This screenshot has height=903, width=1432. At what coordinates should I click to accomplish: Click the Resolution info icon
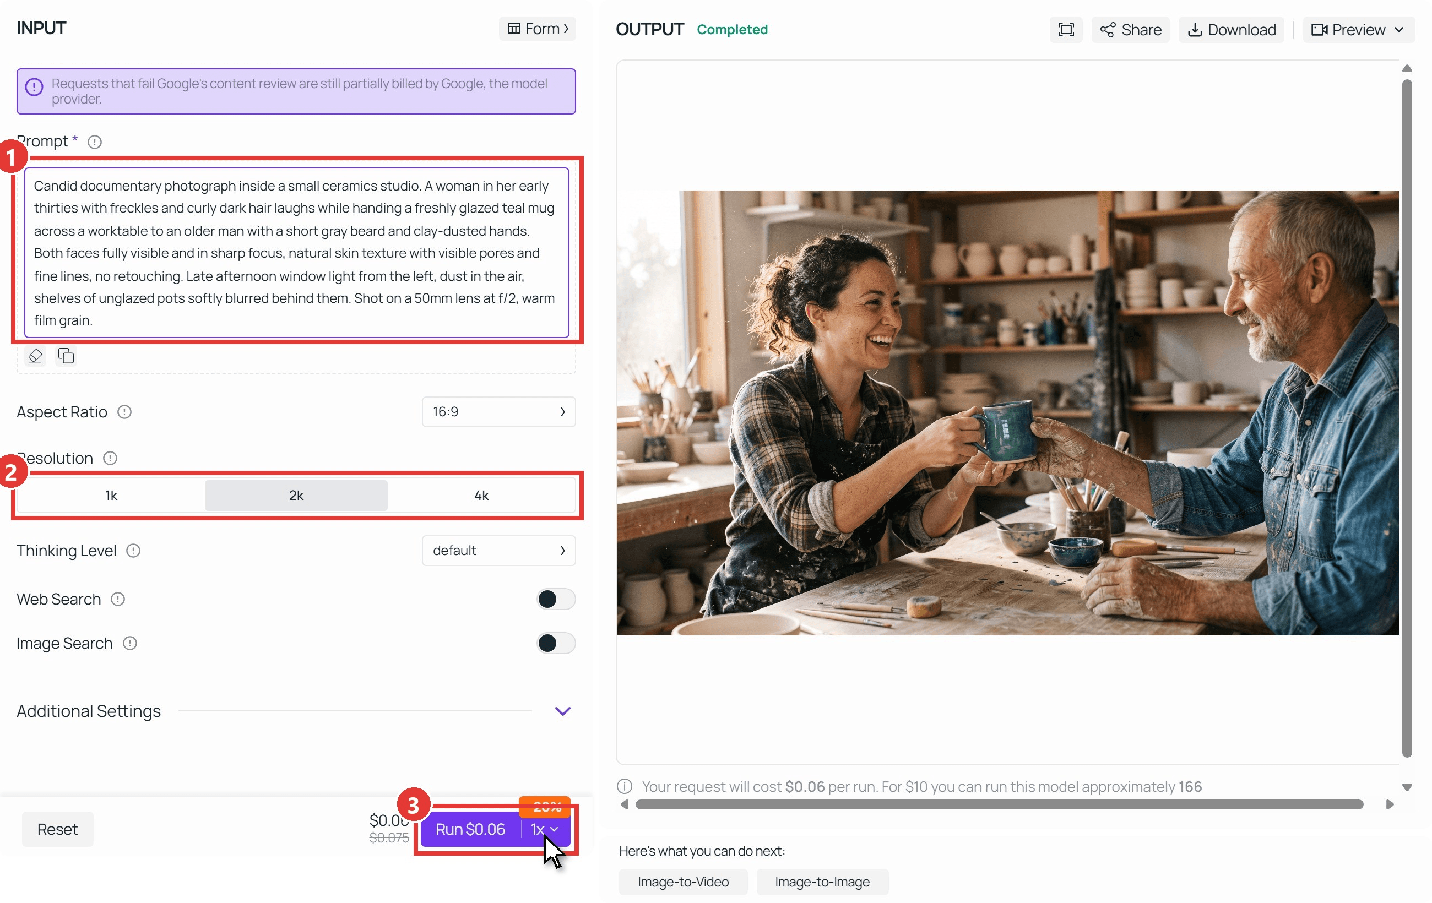click(x=110, y=458)
